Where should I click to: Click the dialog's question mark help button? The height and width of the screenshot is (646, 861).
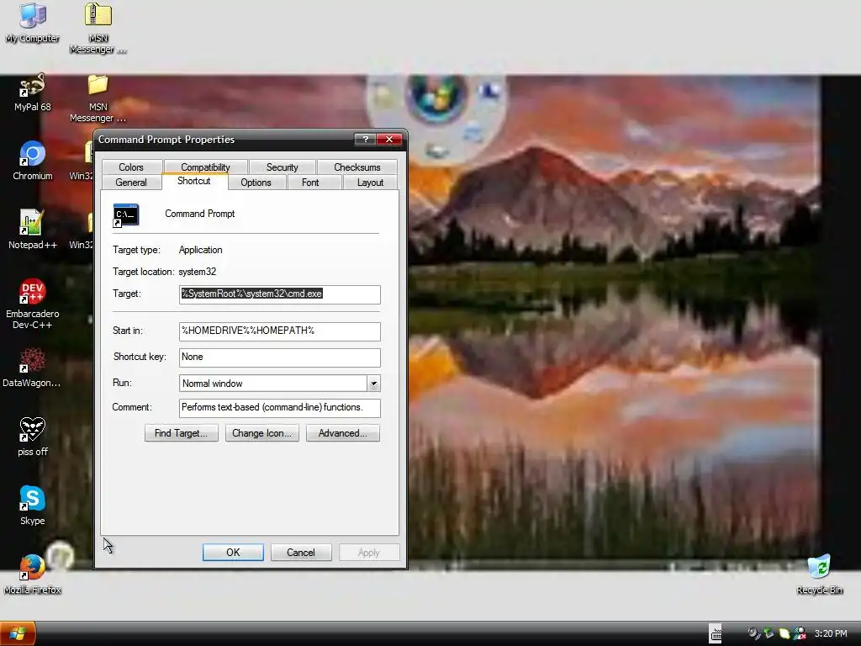(x=365, y=139)
